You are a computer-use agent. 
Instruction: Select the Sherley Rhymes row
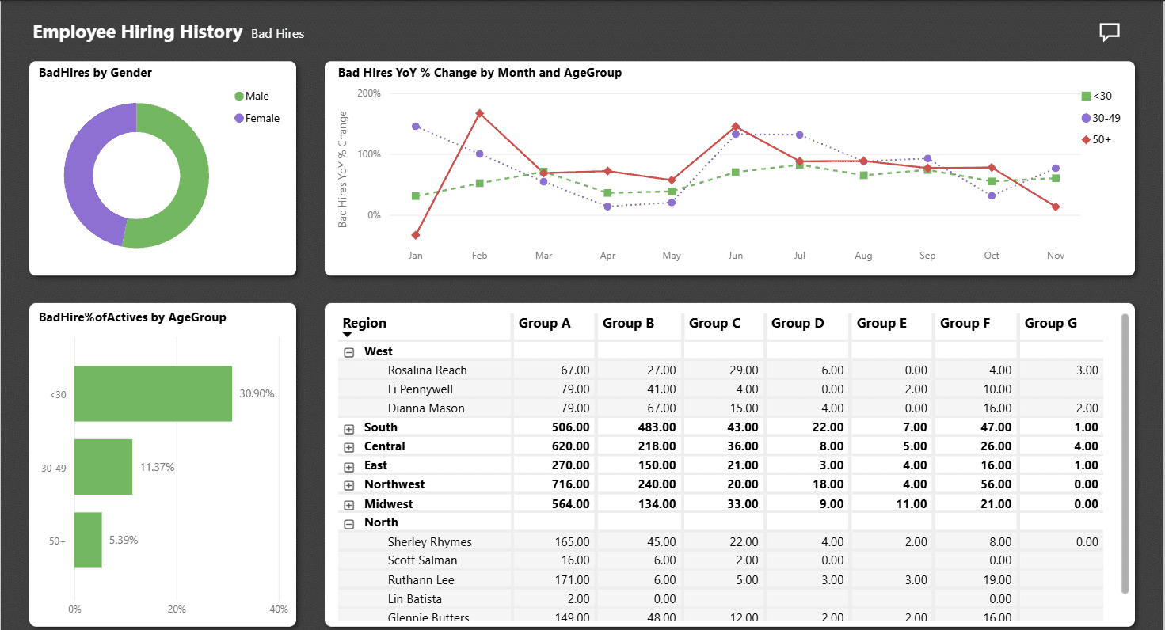721,542
